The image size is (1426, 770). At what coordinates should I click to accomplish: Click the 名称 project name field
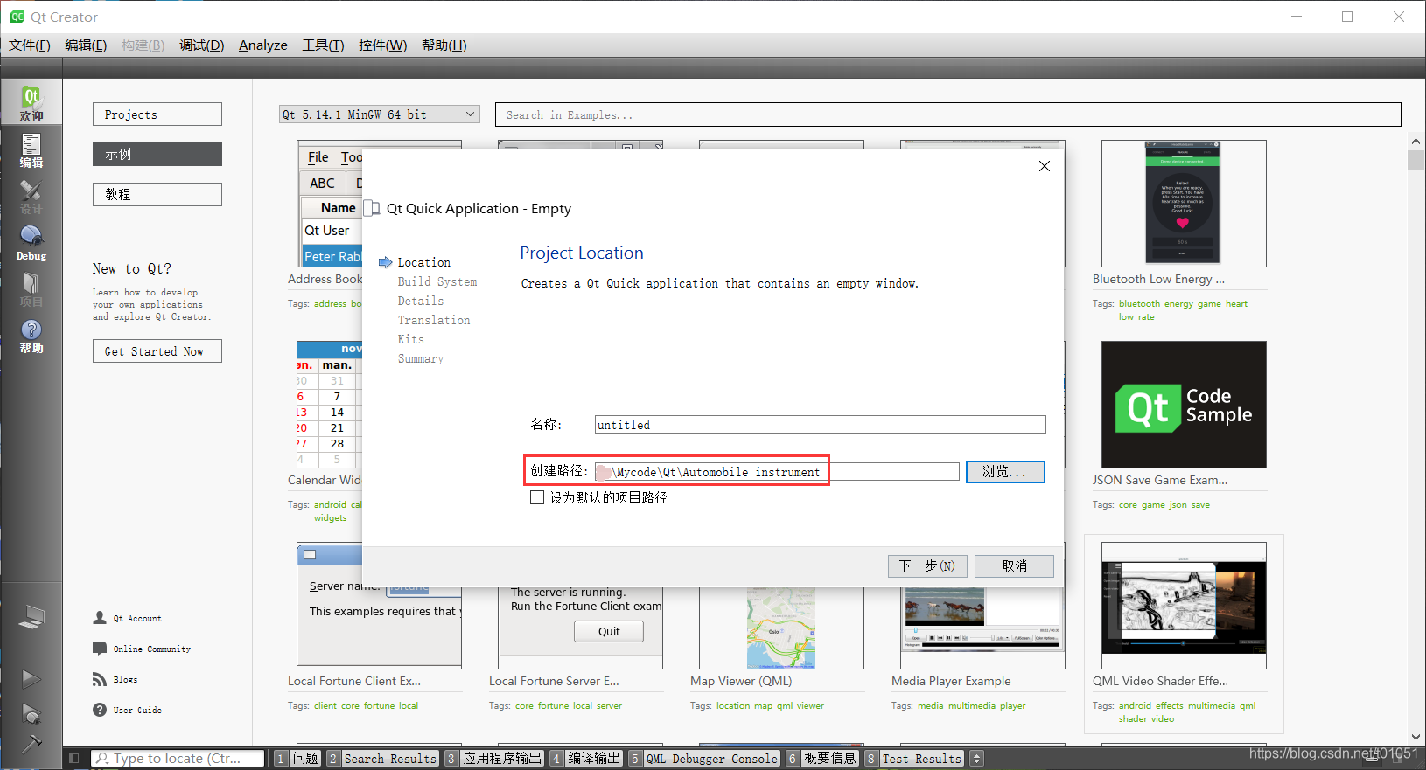pyautogui.click(x=821, y=425)
